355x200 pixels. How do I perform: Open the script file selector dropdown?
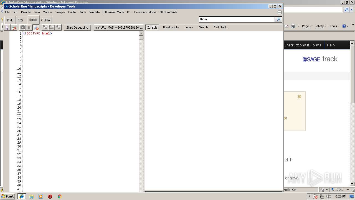[119, 27]
